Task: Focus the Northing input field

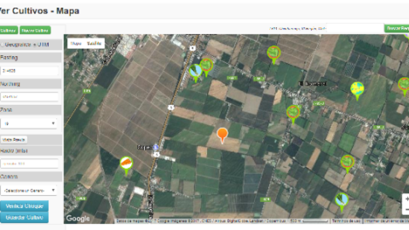Action: click(x=29, y=97)
